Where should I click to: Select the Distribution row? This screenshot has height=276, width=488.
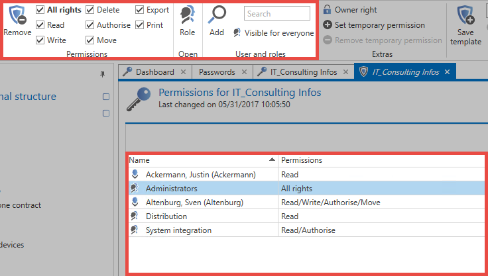306,216
